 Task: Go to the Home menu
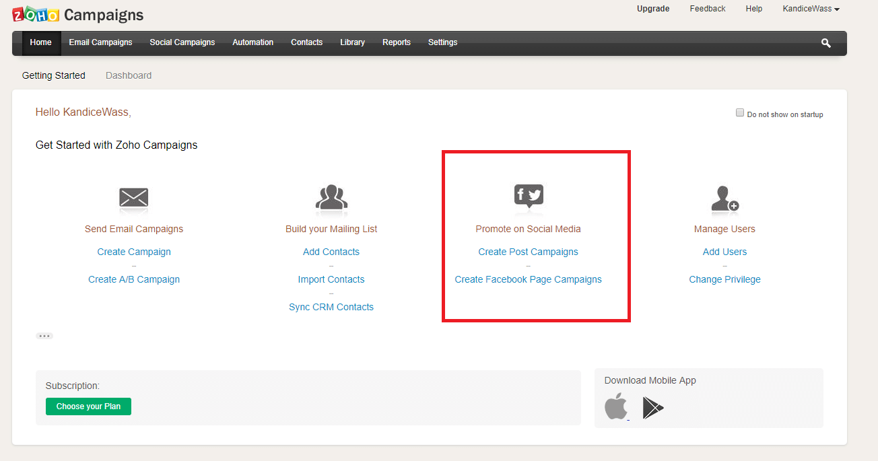[x=41, y=42]
